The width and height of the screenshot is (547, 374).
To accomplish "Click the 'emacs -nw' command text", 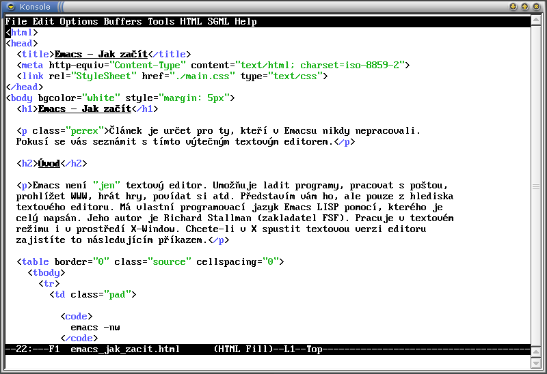I will (95, 328).
